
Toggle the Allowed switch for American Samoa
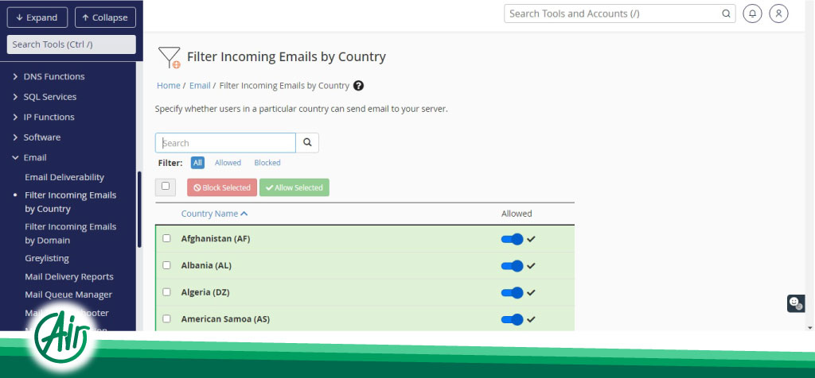(x=512, y=319)
